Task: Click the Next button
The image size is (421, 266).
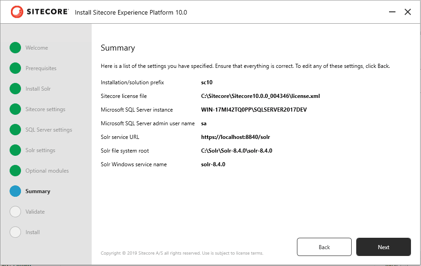Action: tap(384, 247)
